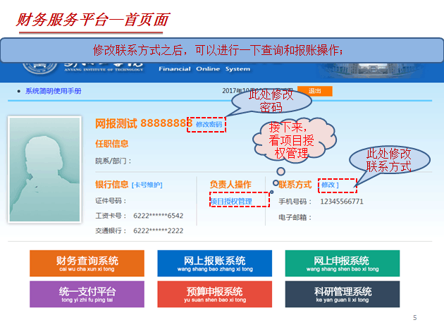Open the 网上申报系统 tile
This screenshot has height=332, width=444.
click(341, 264)
